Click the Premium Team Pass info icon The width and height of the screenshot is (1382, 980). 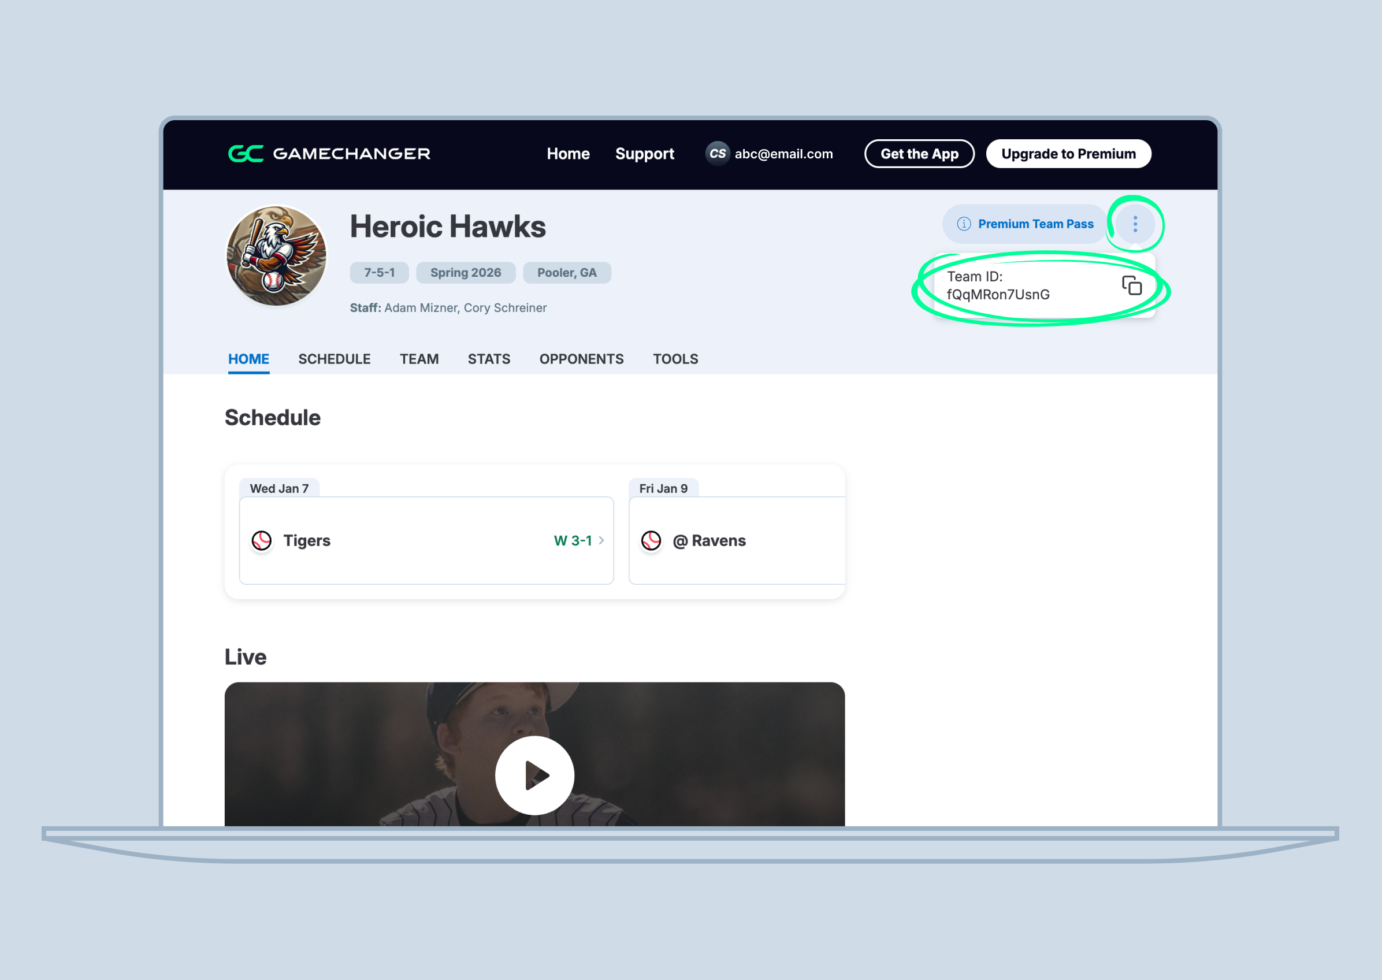(x=963, y=224)
